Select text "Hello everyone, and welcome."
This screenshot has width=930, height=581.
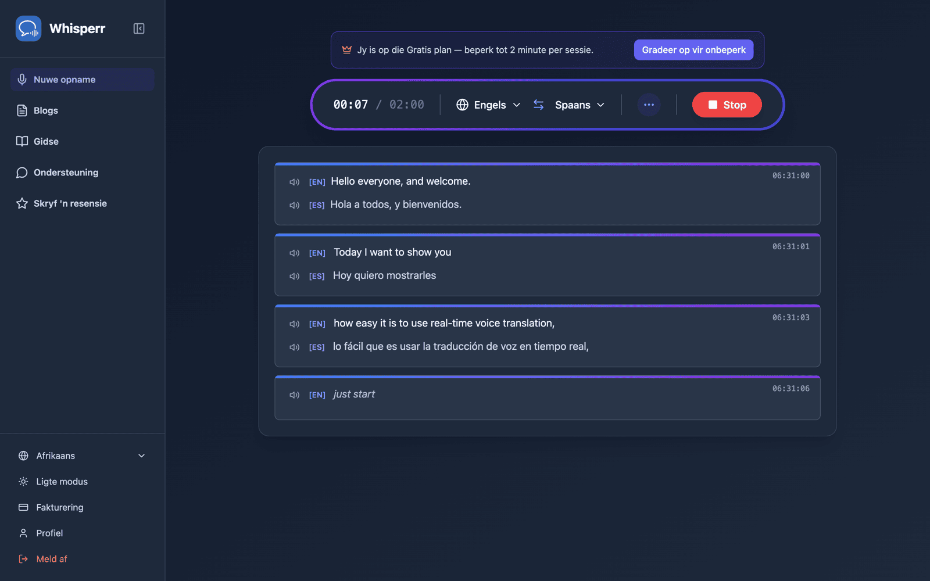[400, 181]
